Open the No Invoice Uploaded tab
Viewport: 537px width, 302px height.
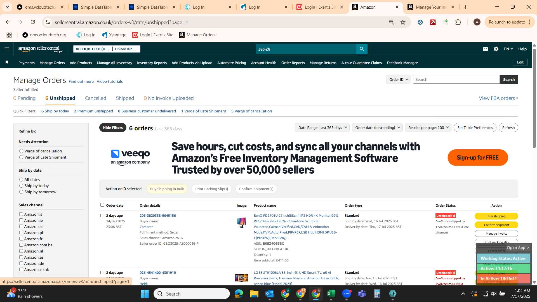[169, 98]
